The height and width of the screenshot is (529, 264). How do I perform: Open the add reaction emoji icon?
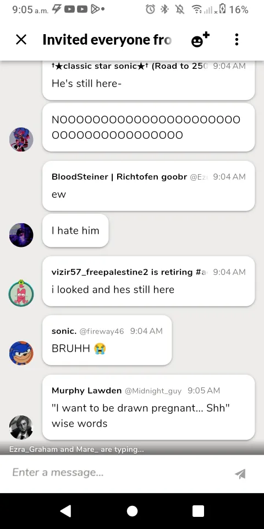[200, 40]
